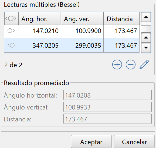
Task: Click the face-position icon in table header
Action: pyautogui.click(x=11, y=18)
